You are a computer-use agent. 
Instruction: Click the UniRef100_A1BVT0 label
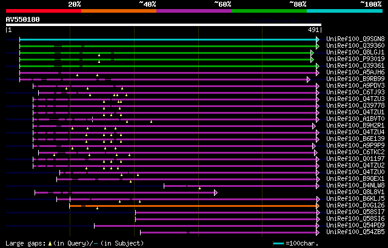(x=355, y=119)
